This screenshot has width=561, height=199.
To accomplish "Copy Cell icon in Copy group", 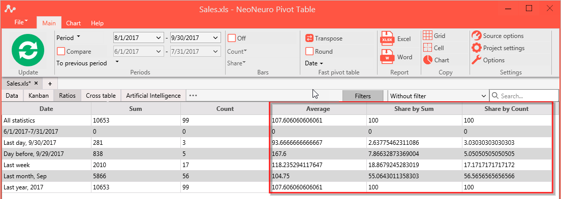I will [x=427, y=48].
